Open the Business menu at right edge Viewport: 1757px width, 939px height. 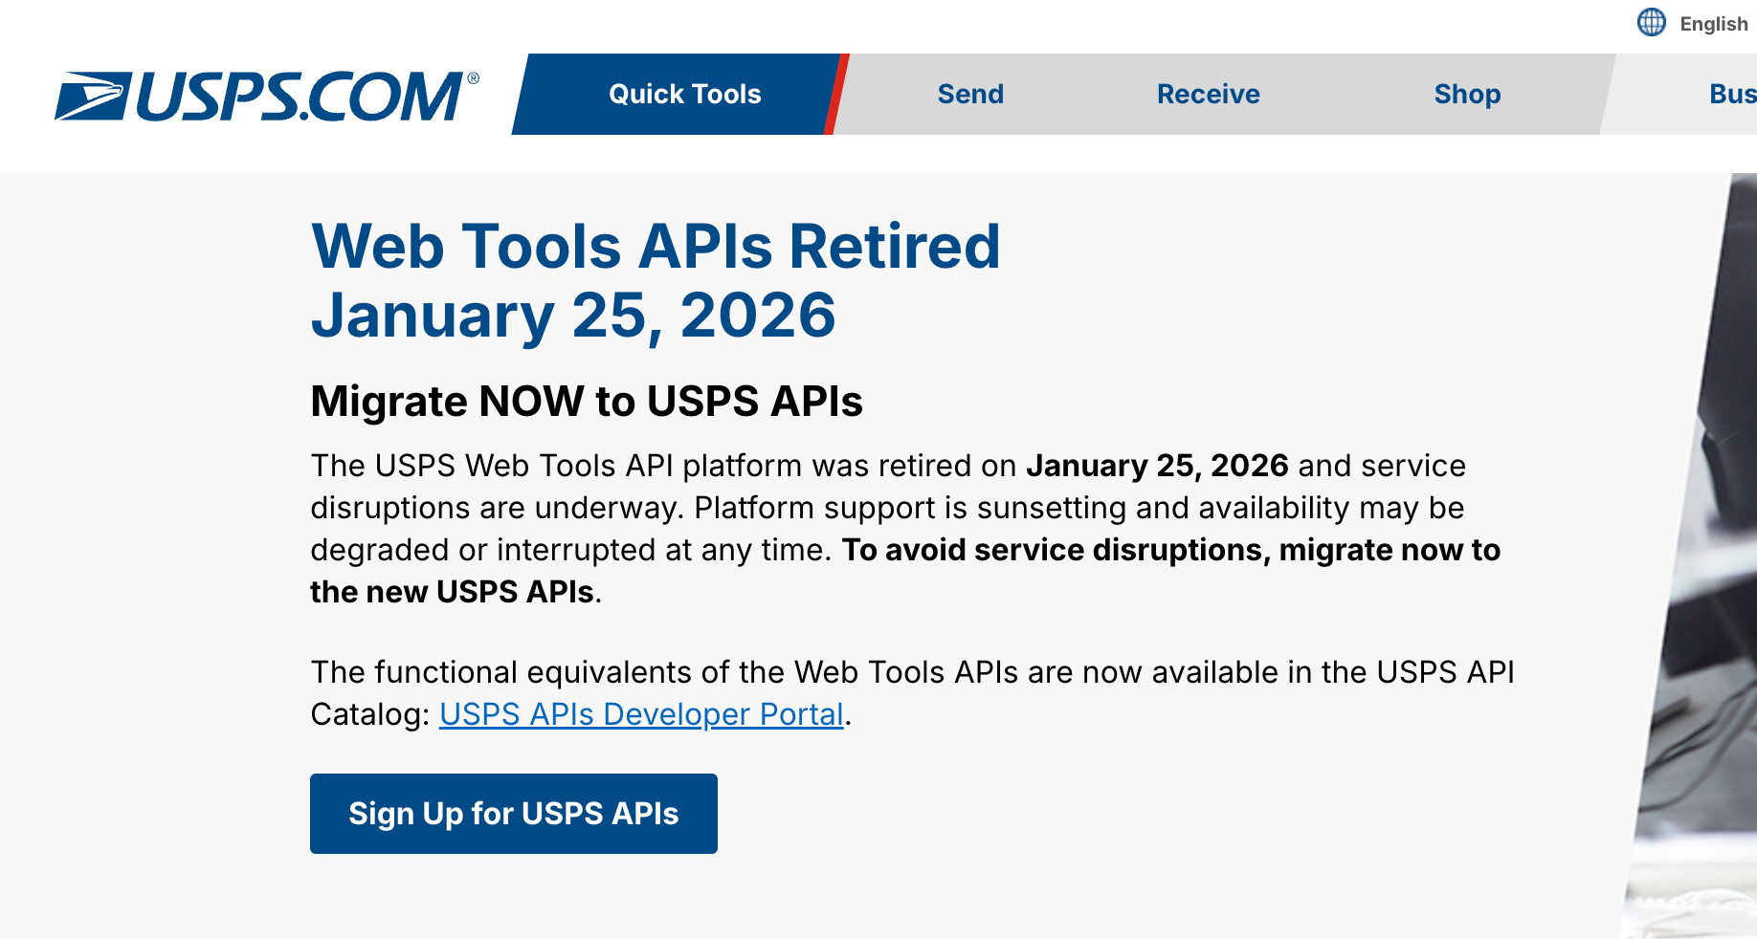(x=1732, y=94)
